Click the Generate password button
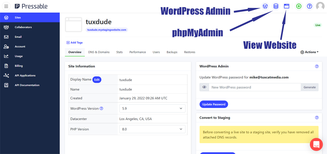 (310, 87)
